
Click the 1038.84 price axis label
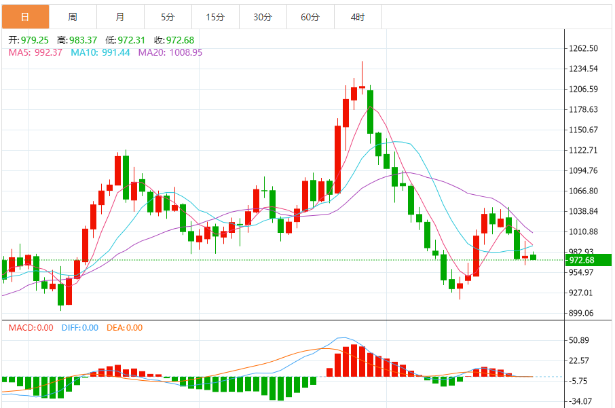583,211
